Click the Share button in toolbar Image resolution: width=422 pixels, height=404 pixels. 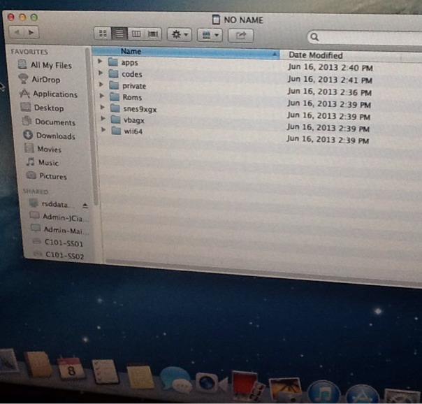(x=241, y=34)
